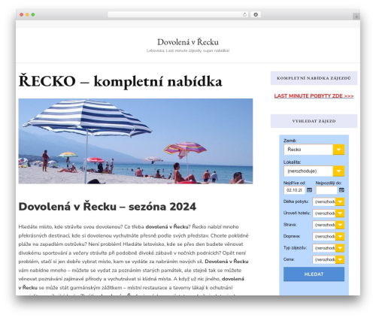Open the Typ zájezdu dropdown
The width and height of the screenshot is (376, 318).
[329, 248]
